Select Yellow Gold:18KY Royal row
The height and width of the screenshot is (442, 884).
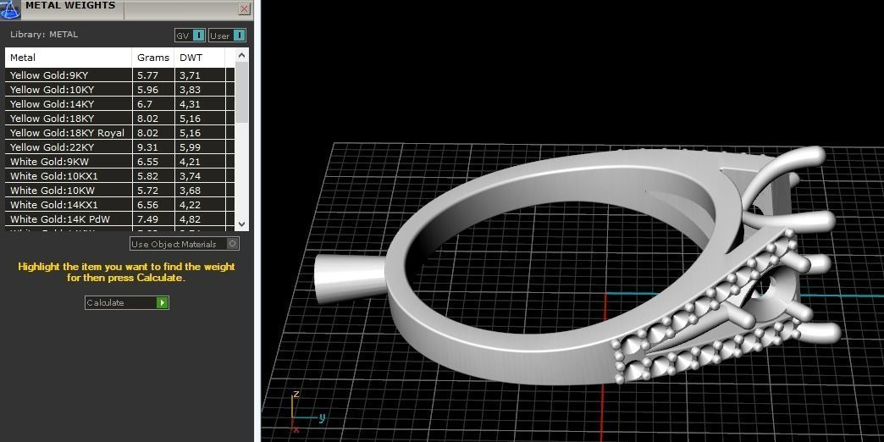coord(119,132)
